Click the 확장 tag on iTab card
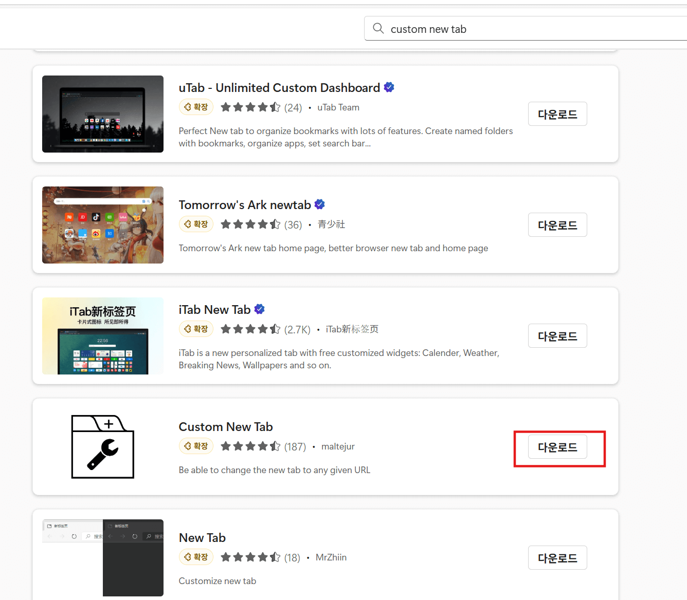Screen dimensions: 687x600 point(196,329)
